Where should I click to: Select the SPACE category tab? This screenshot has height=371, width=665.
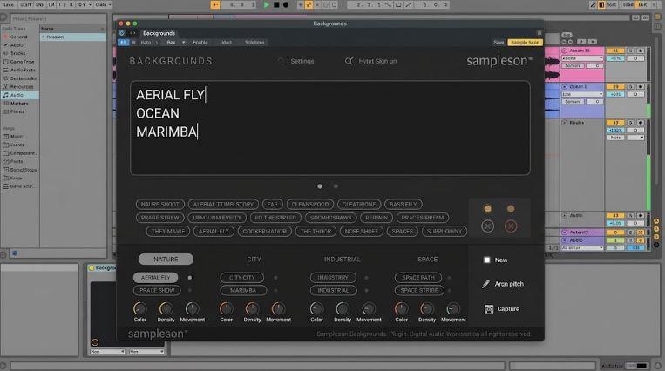click(427, 259)
